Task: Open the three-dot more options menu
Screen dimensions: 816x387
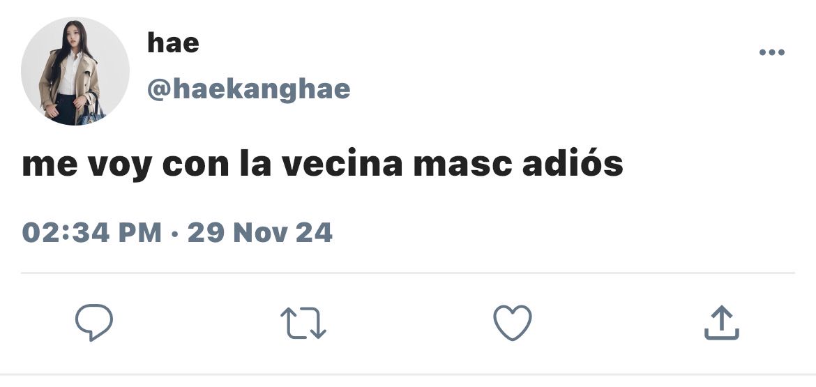Action: [x=772, y=52]
